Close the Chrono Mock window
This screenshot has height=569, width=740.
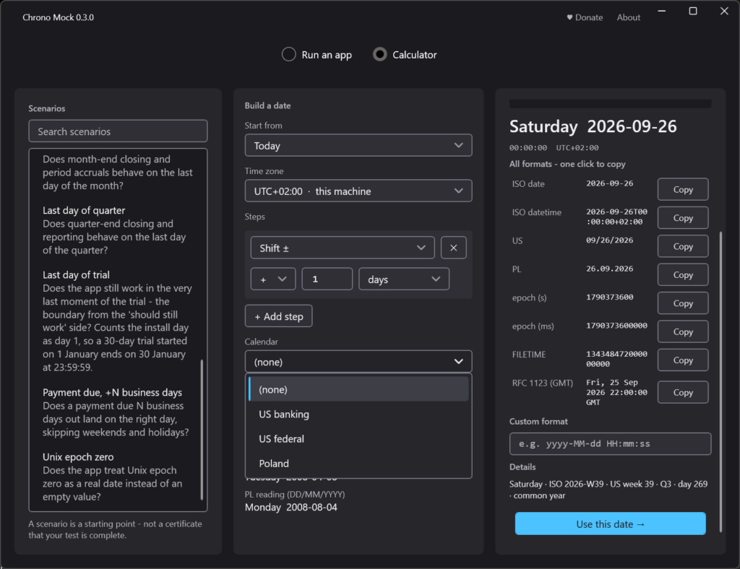point(724,11)
